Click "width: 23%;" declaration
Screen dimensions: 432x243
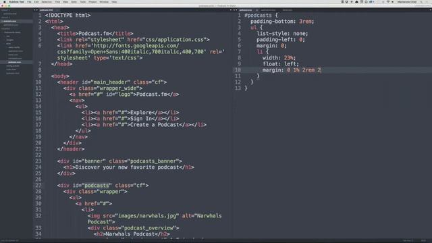(279, 58)
